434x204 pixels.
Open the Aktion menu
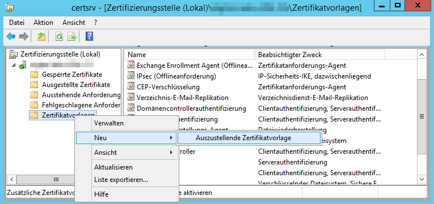(x=43, y=23)
